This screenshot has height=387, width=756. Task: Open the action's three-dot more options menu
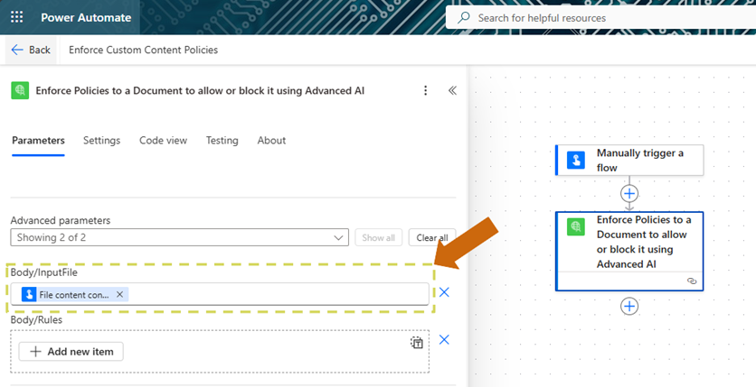click(426, 90)
